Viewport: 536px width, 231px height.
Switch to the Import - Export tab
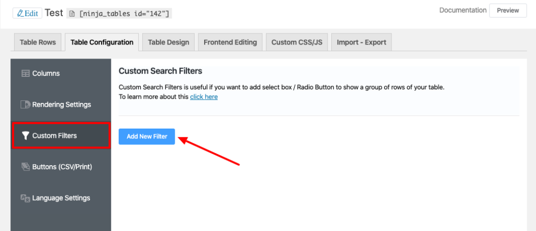(x=361, y=42)
